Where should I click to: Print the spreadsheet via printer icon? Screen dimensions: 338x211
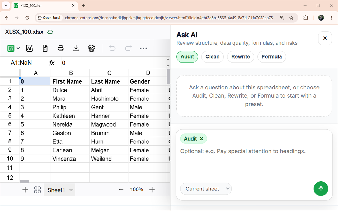pyautogui.click(x=60, y=48)
